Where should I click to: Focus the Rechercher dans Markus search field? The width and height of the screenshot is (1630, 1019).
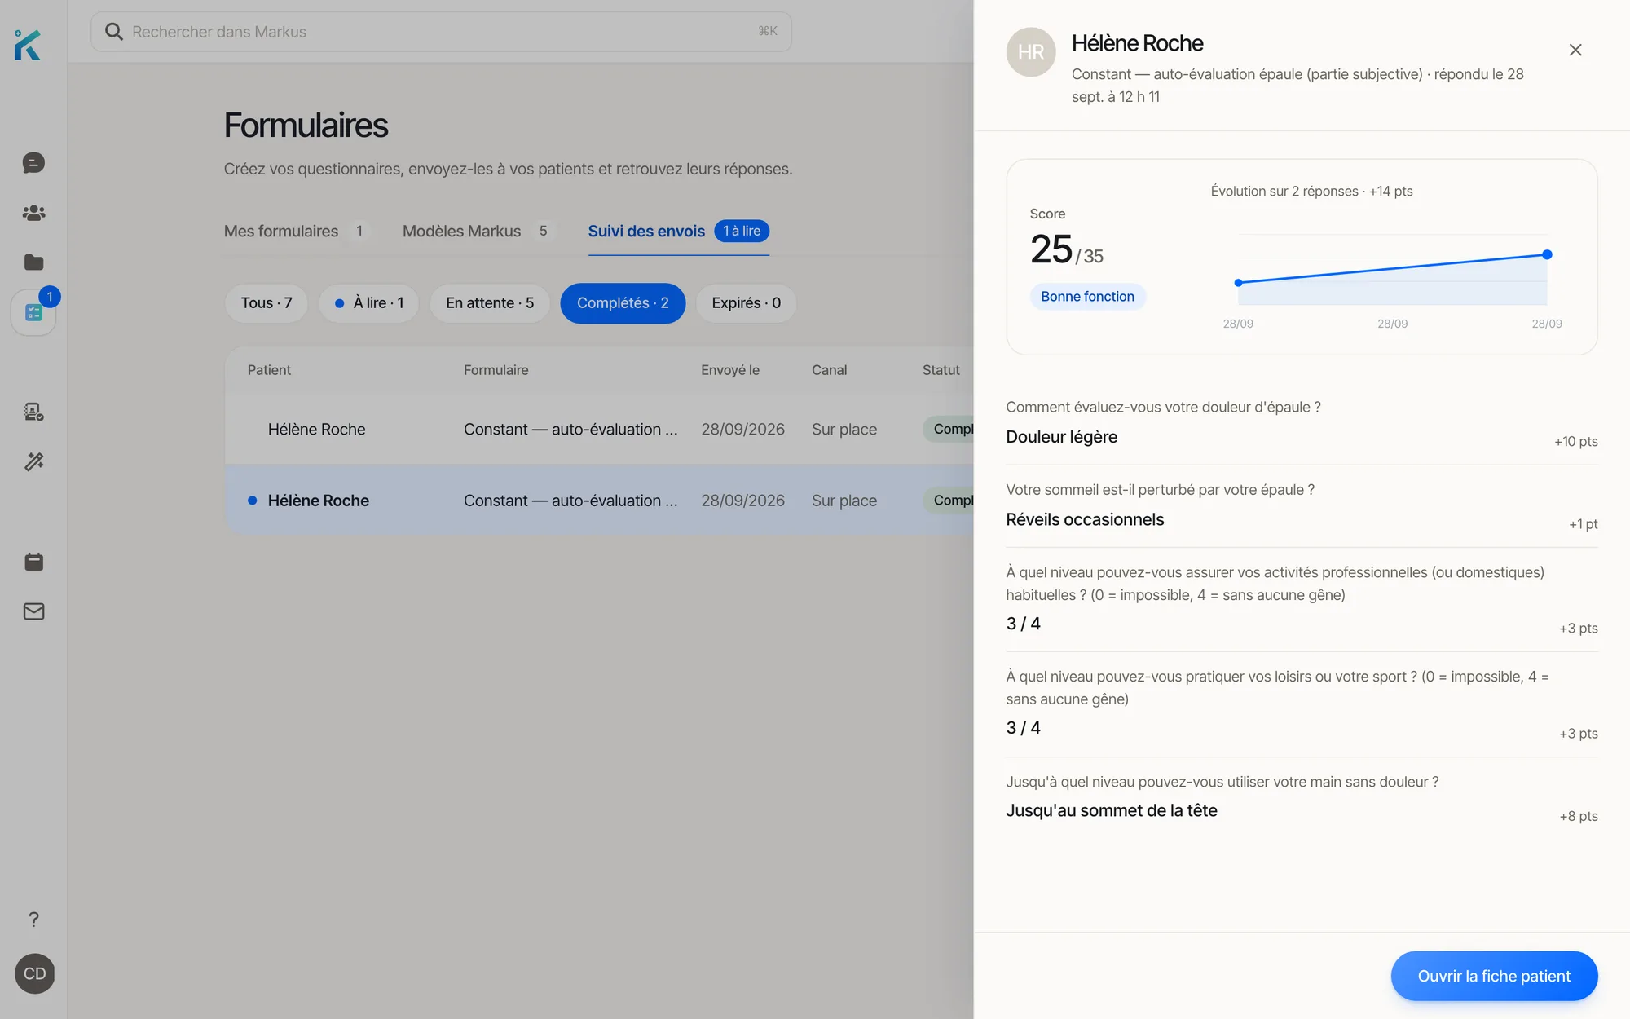pos(441,32)
